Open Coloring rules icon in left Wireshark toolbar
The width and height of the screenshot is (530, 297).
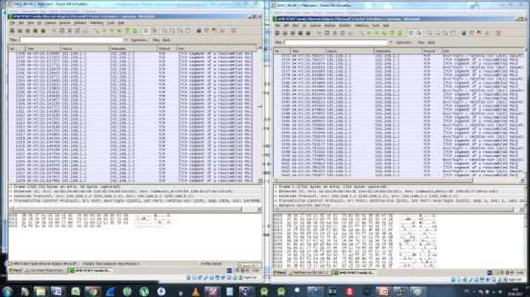pos(214,31)
